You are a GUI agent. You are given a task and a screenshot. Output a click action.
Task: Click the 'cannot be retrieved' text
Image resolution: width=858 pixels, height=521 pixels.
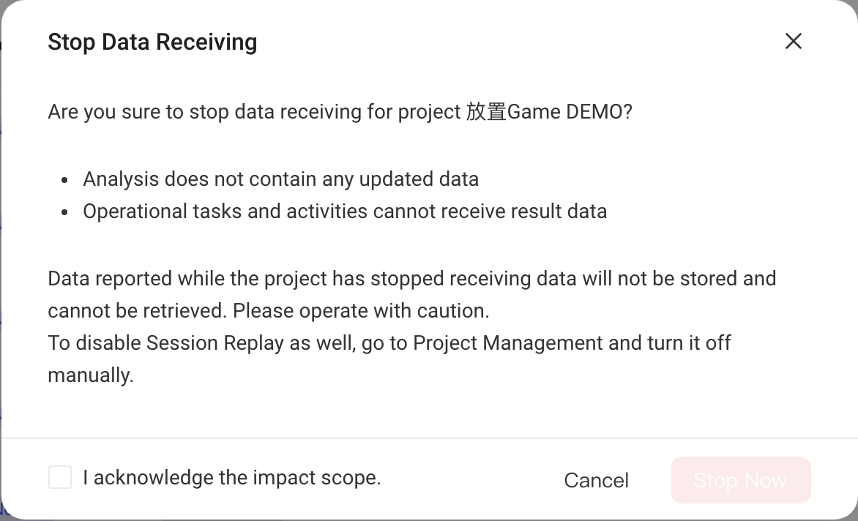click(x=137, y=311)
